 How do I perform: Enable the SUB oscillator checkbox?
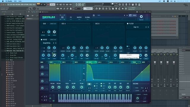click(42, 24)
